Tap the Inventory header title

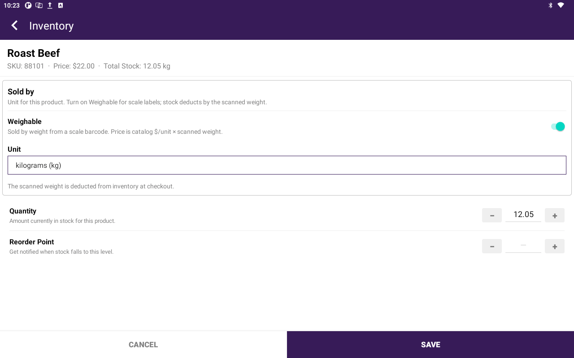pyautogui.click(x=51, y=26)
